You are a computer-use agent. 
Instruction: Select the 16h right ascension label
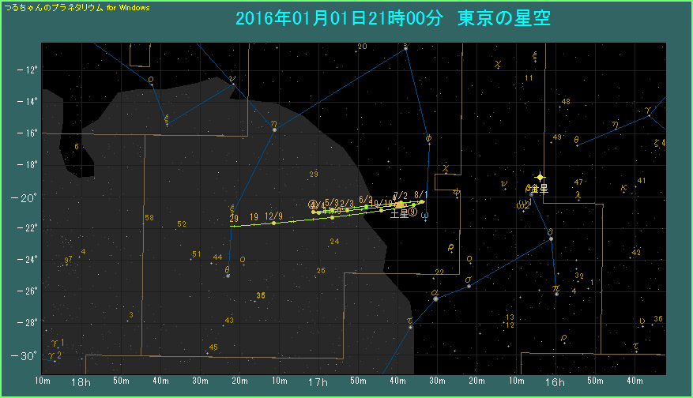pos(554,383)
